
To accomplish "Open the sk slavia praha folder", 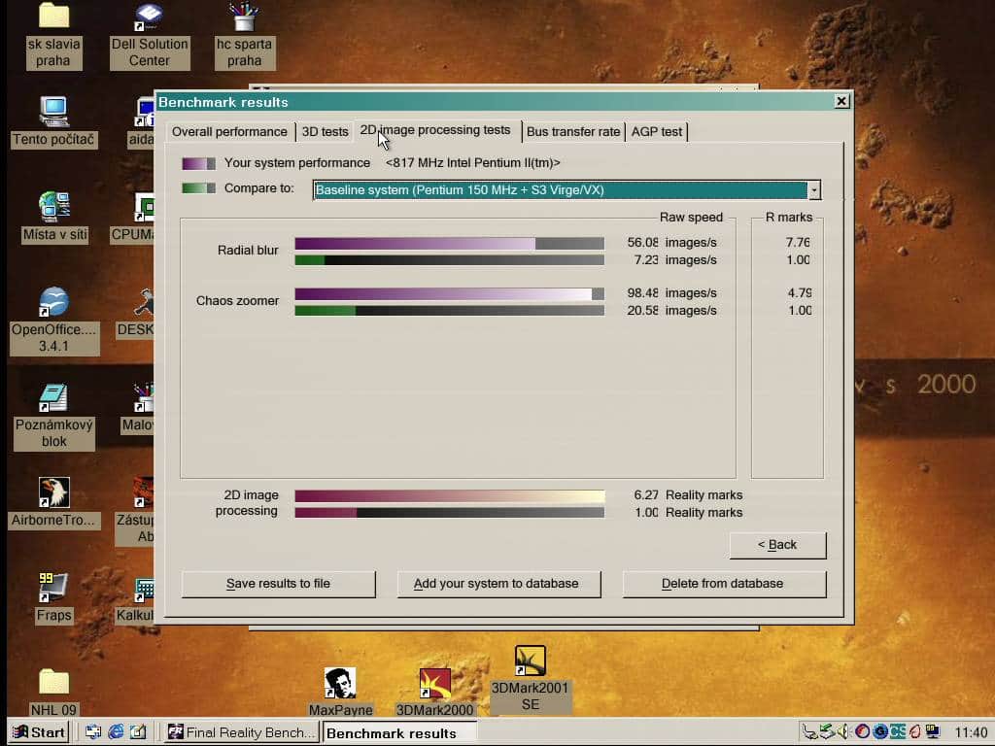I will [x=54, y=35].
